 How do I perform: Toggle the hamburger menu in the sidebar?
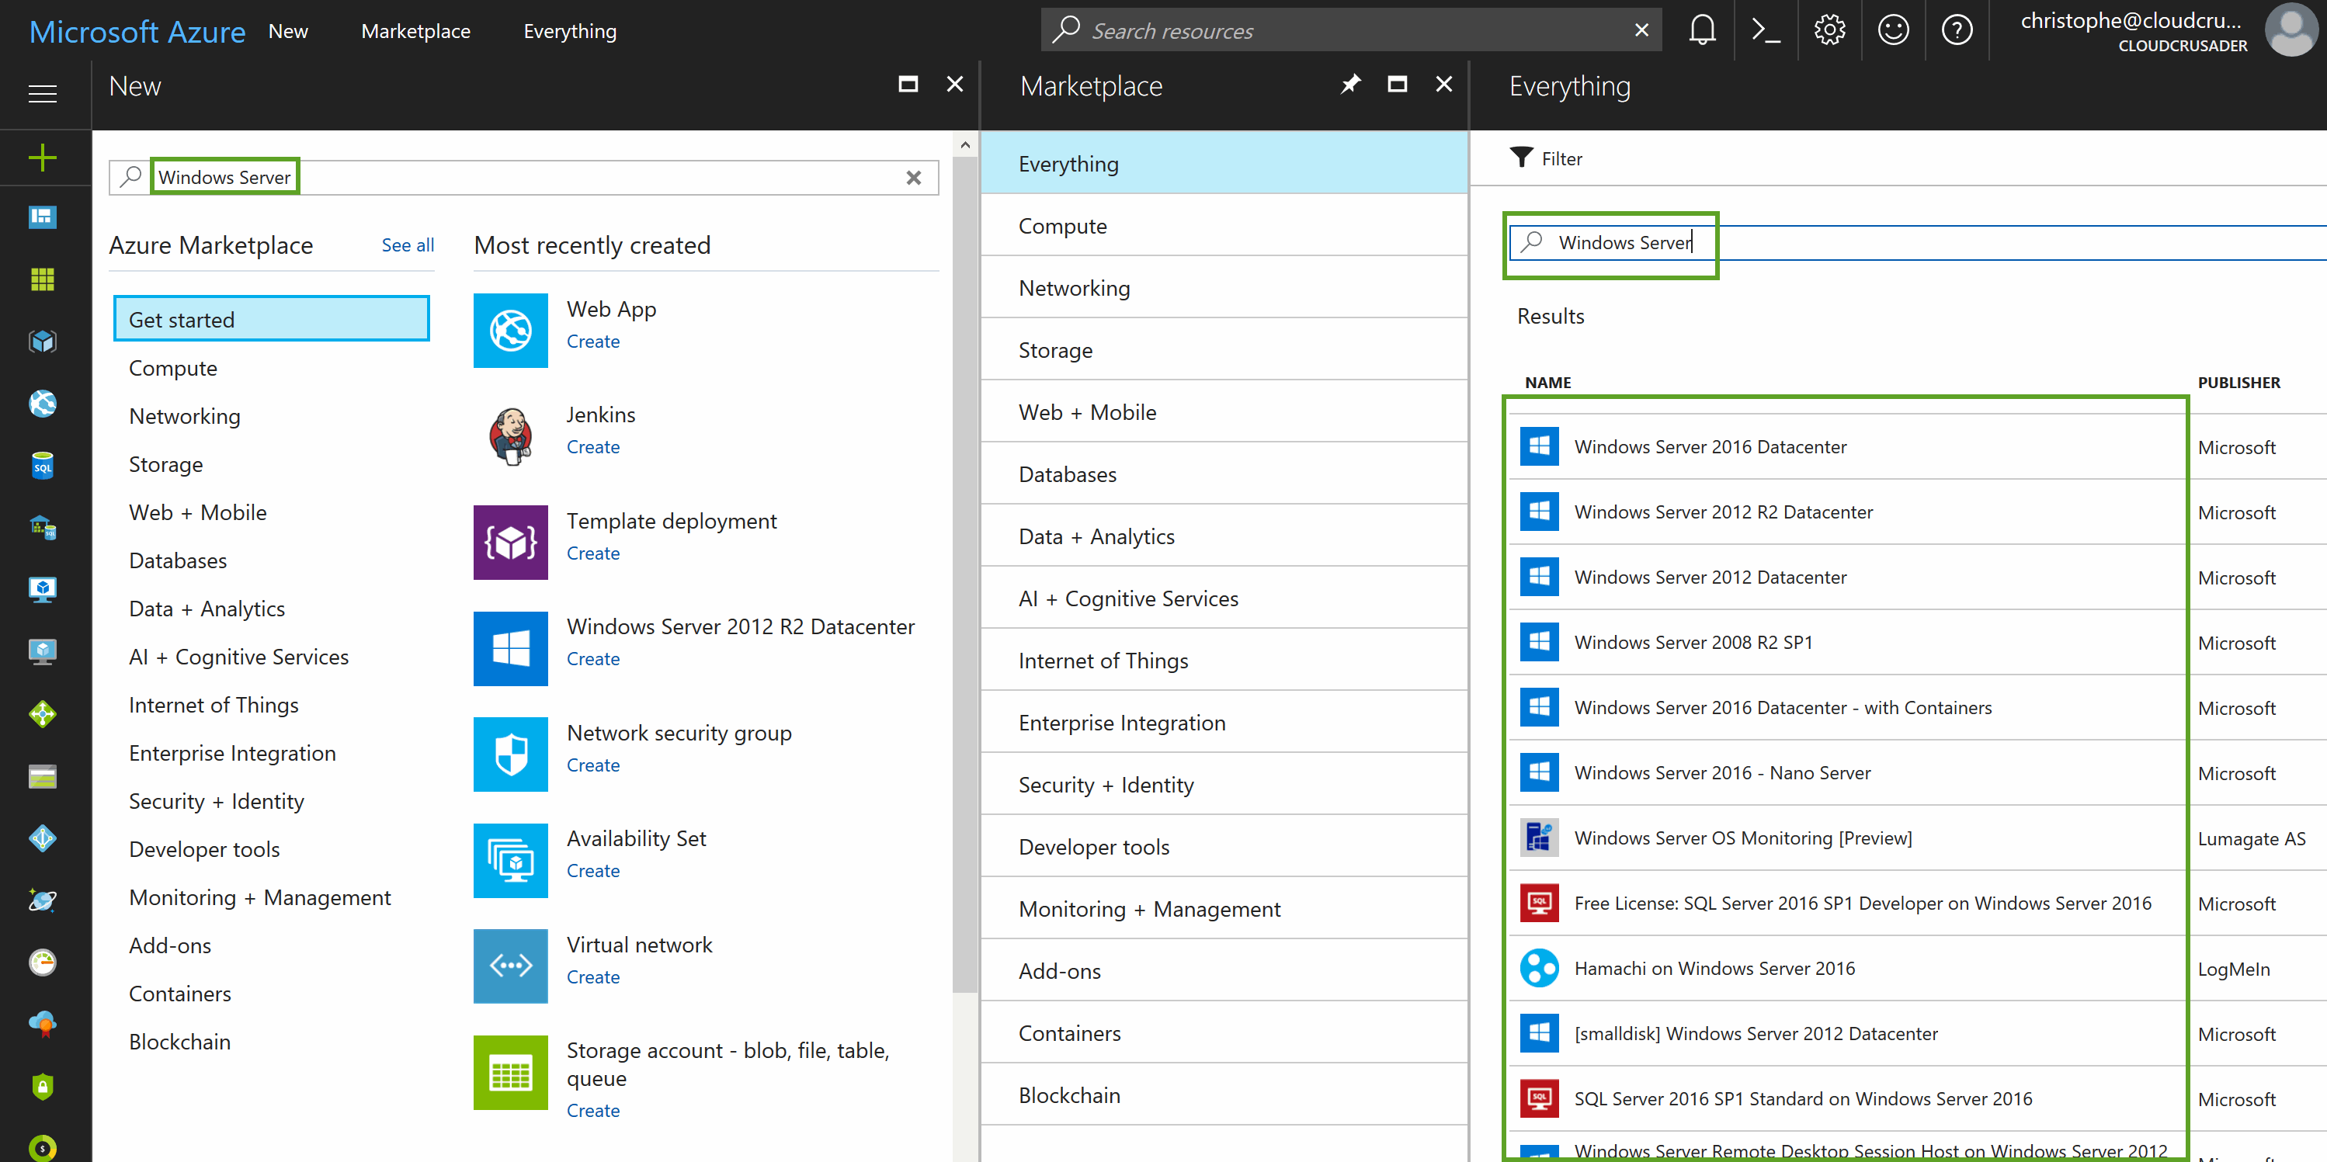tap(43, 93)
